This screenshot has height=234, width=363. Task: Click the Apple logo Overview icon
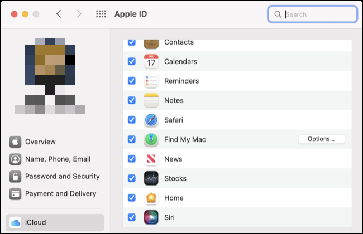[x=15, y=142]
